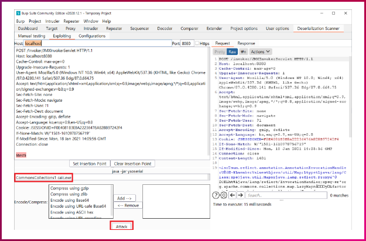Click into the Port field
This screenshot has width=366, height=241.
[x=187, y=43]
